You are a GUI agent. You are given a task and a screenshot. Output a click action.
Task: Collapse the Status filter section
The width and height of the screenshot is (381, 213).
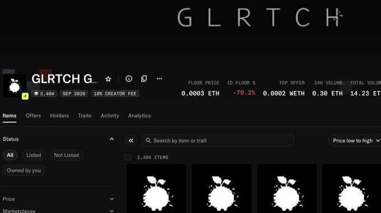pyautogui.click(x=111, y=139)
